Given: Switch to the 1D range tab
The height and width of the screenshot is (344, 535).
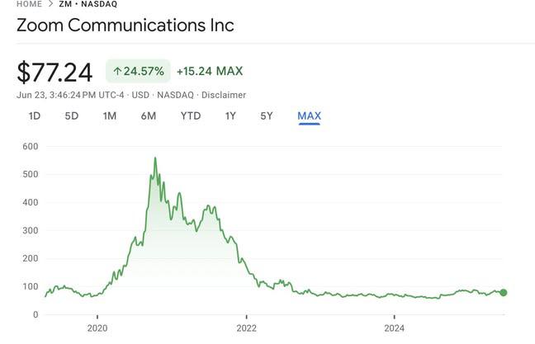Looking at the screenshot, I should pyautogui.click(x=35, y=116).
